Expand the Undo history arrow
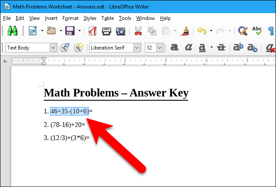 click(211, 31)
